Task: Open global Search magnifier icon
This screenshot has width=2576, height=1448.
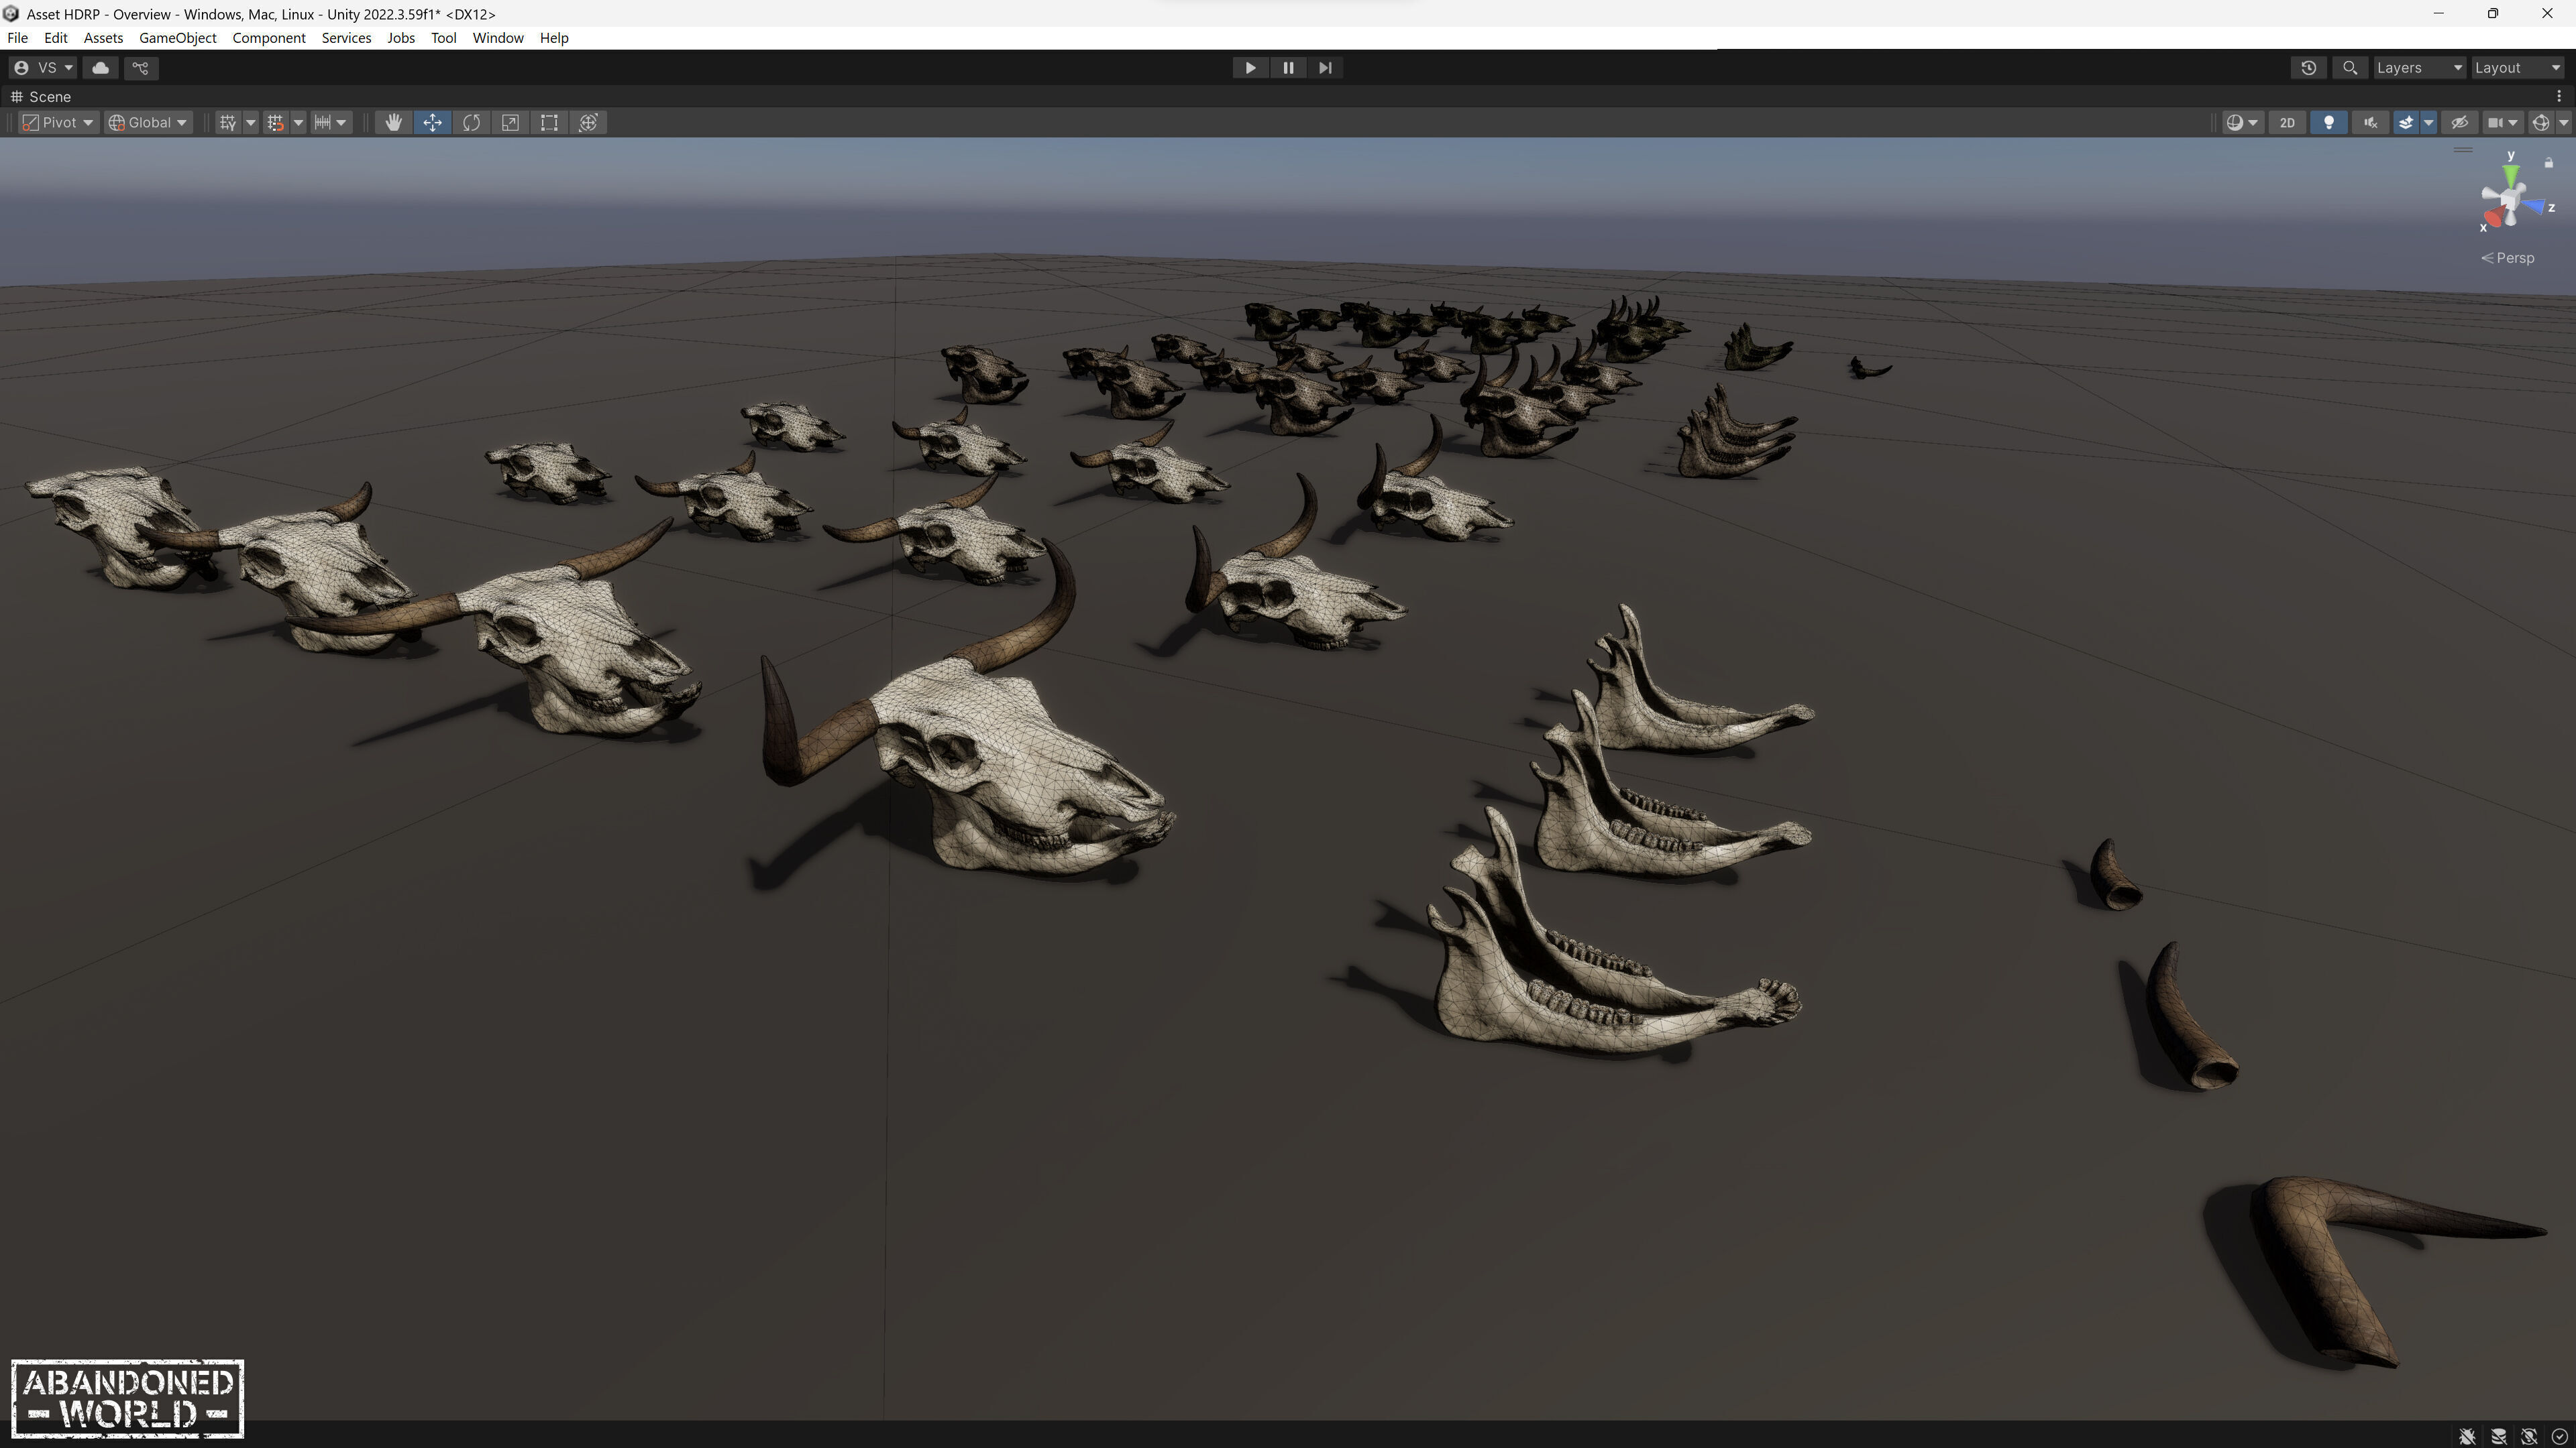Action: point(2350,67)
